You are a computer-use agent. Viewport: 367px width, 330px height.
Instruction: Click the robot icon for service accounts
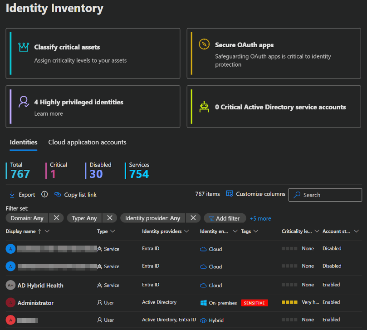click(204, 107)
